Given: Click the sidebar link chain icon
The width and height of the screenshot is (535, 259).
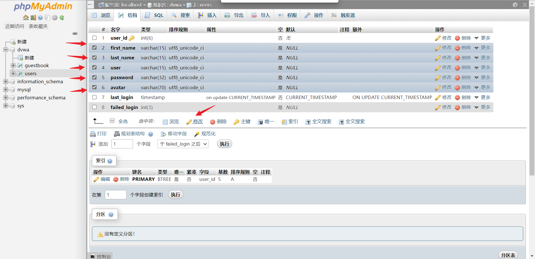Looking at the screenshot, I should click(75, 34).
